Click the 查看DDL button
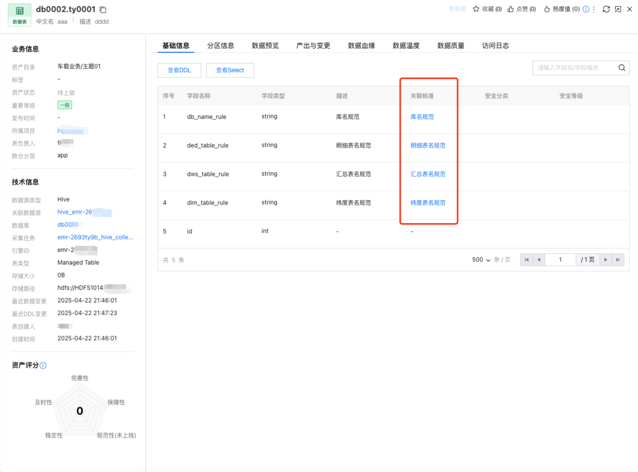Image resolution: width=638 pixels, height=472 pixels. 179,70
